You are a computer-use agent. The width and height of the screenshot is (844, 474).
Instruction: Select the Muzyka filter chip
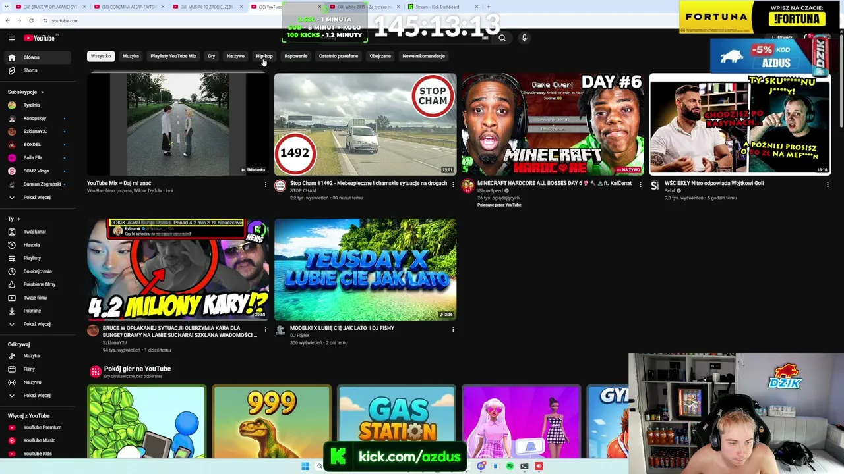pos(131,56)
